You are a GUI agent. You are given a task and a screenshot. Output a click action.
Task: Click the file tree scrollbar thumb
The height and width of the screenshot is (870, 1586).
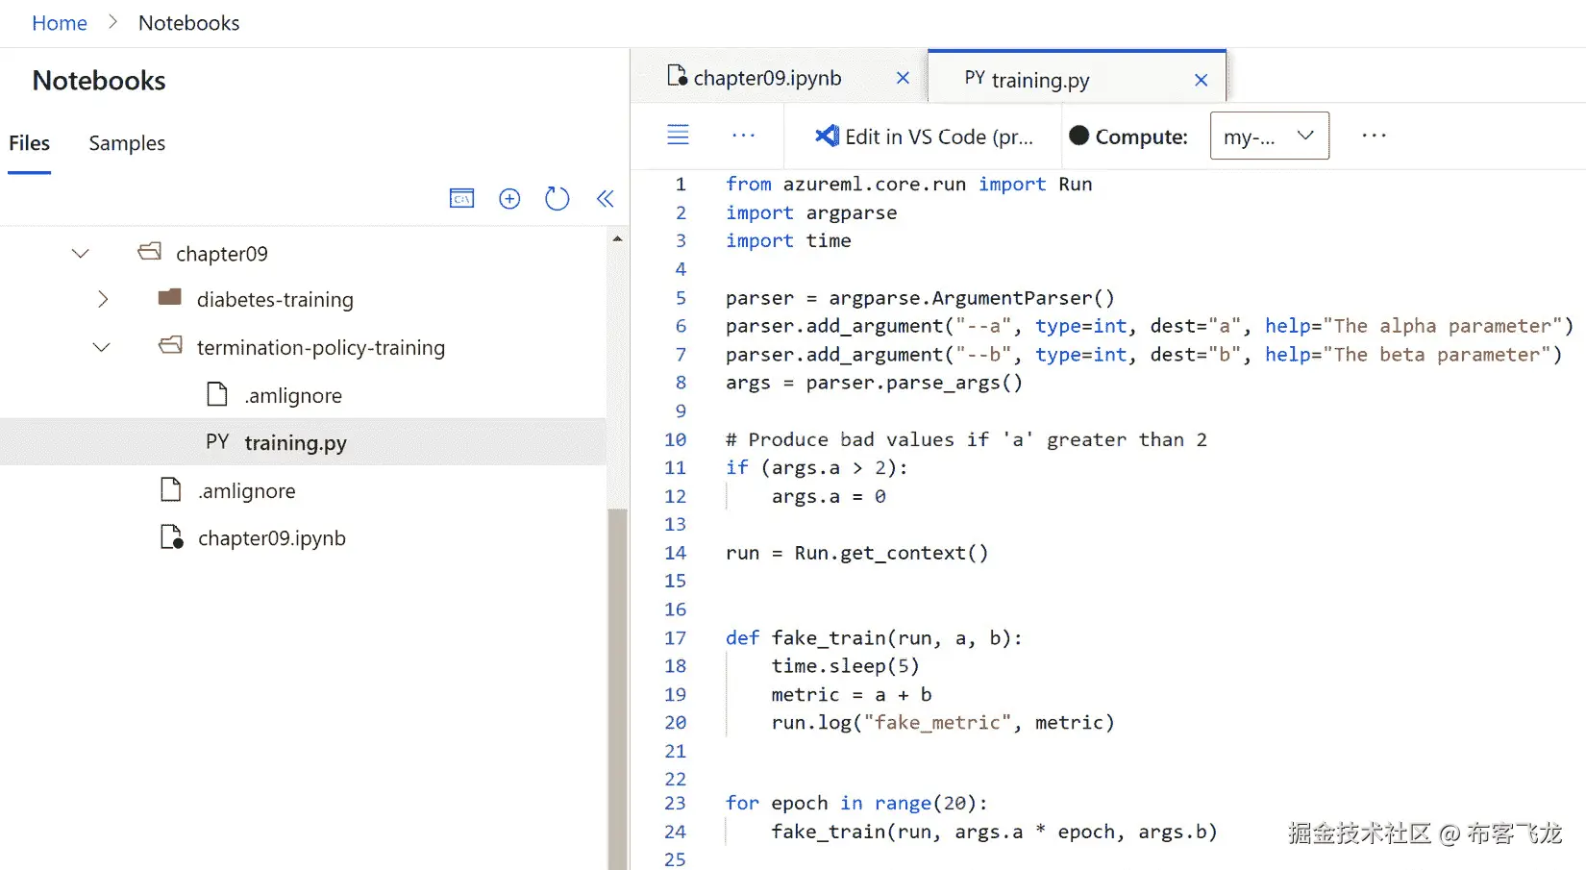pyautogui.click(x=617, y=688)
